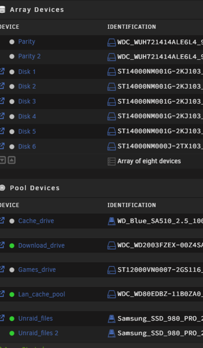
Task: Open the Disk 3 device settings link
Action: click(x=27, y=102)
